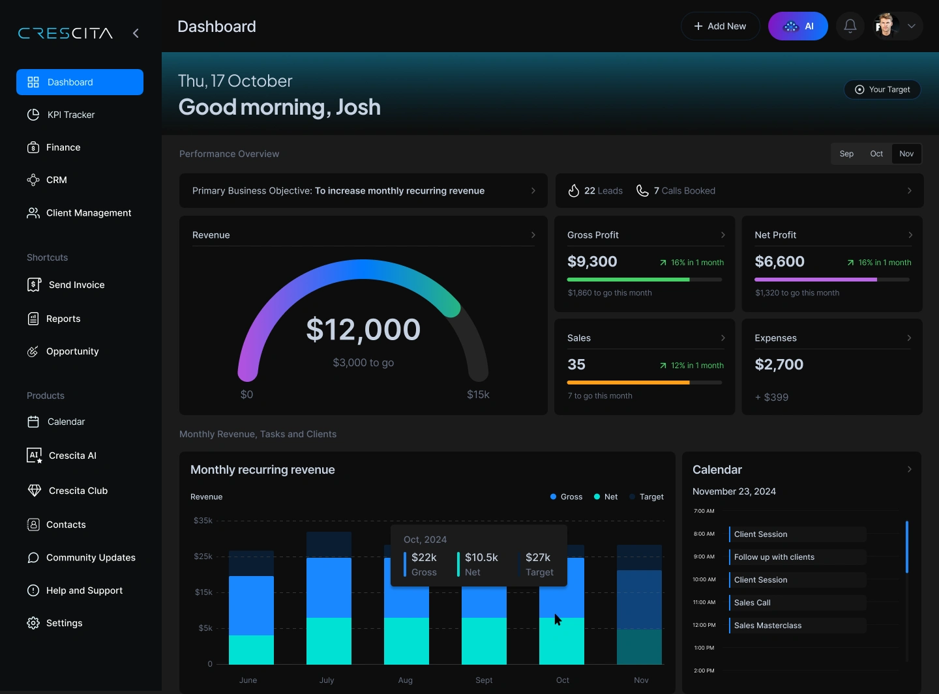This screenshot has height=694, width=939.
Task: Open Your Target settings
Action: tap(882, 89)
